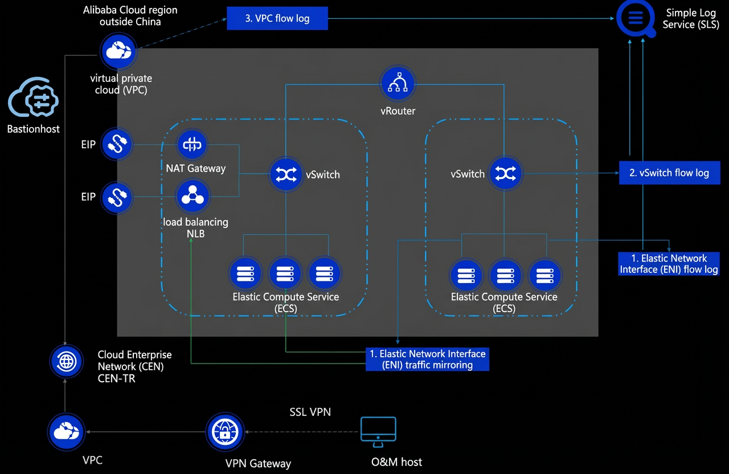Image resolution: width=729 pixels, height=474 pixels.
Task: Click the '3. VPC flow log' box
Action: pyautogui.click(x=277, y=18)
